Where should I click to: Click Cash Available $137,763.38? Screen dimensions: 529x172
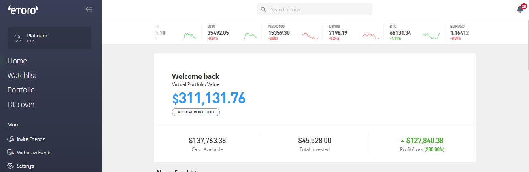(x=207, y=141)
